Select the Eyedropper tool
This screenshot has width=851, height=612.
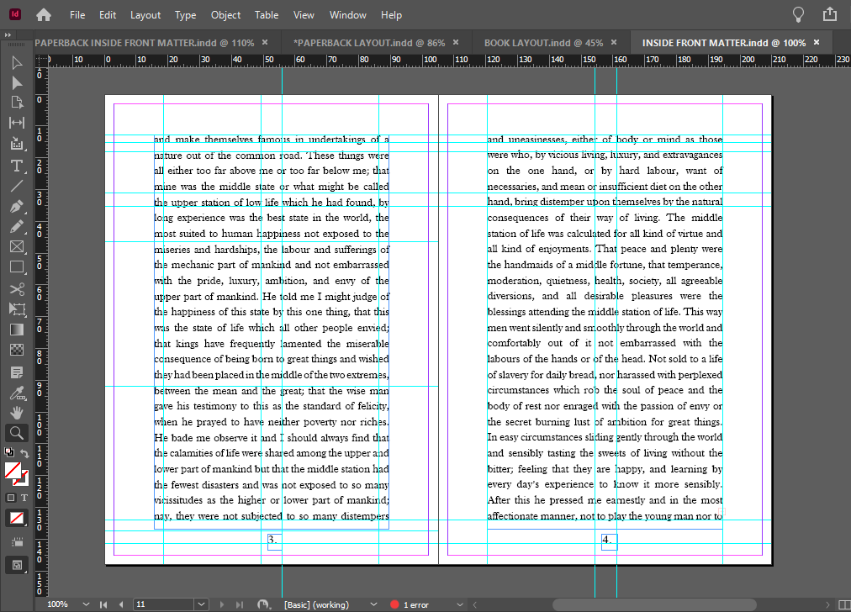pyautogui.click(x=16, y=393)
